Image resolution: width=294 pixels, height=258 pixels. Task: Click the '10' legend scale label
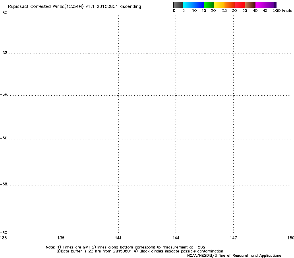(194, 11)
